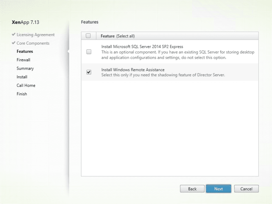Click the checkmark icon beside Core Components

[x=13, y=43]
